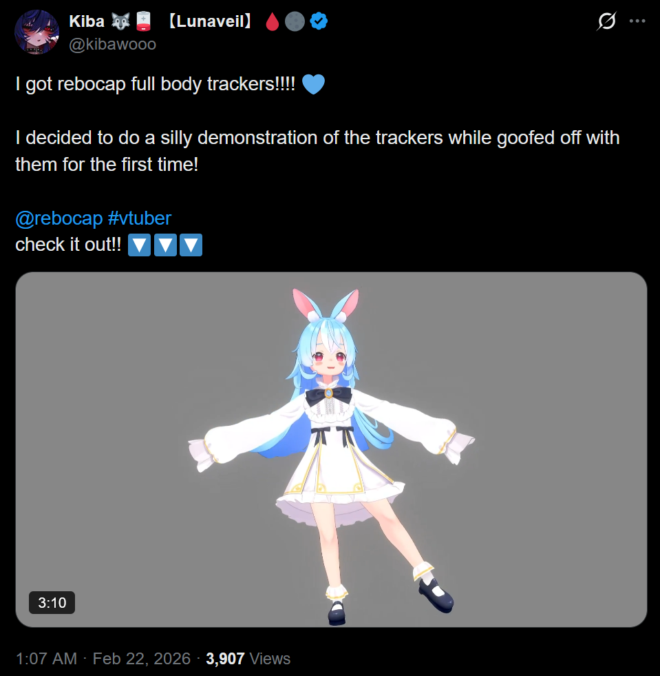
Task: Click the blue verified checkmark badge
Action: click(319, 21)
